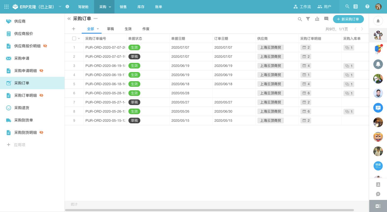Toggle visibility of 采购订单明细 in the sidebar

41,95
